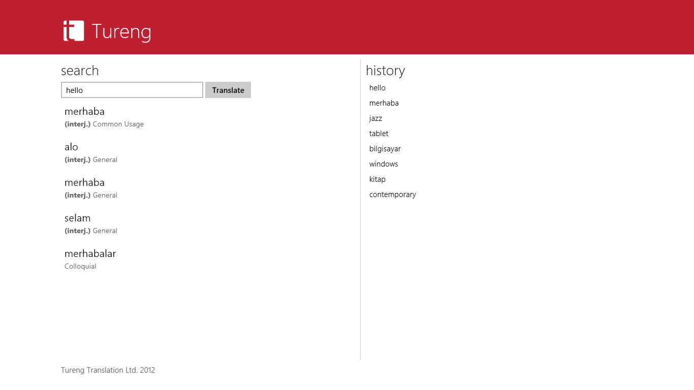
Task: Focus the search field containing hello
Action: 132,90
